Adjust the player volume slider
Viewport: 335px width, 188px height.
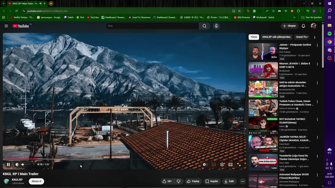click(x=26, y=164)
